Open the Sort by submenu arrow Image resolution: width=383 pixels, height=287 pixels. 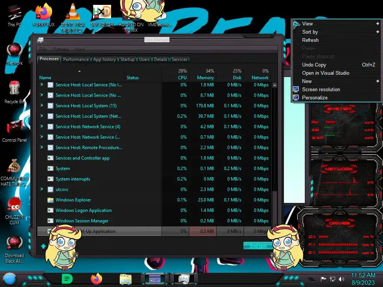[x=378, y=32]
